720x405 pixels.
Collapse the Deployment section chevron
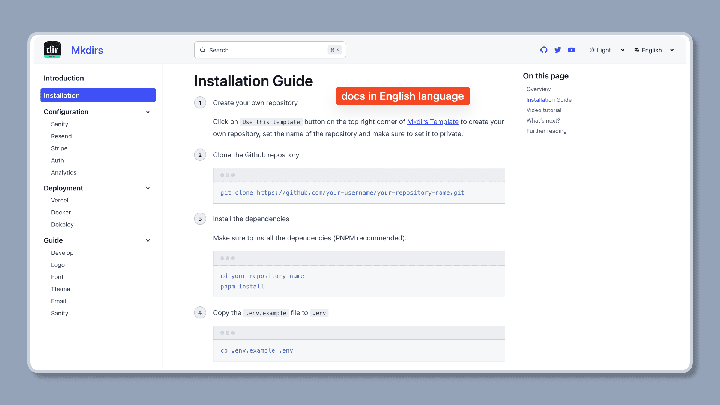148,188
